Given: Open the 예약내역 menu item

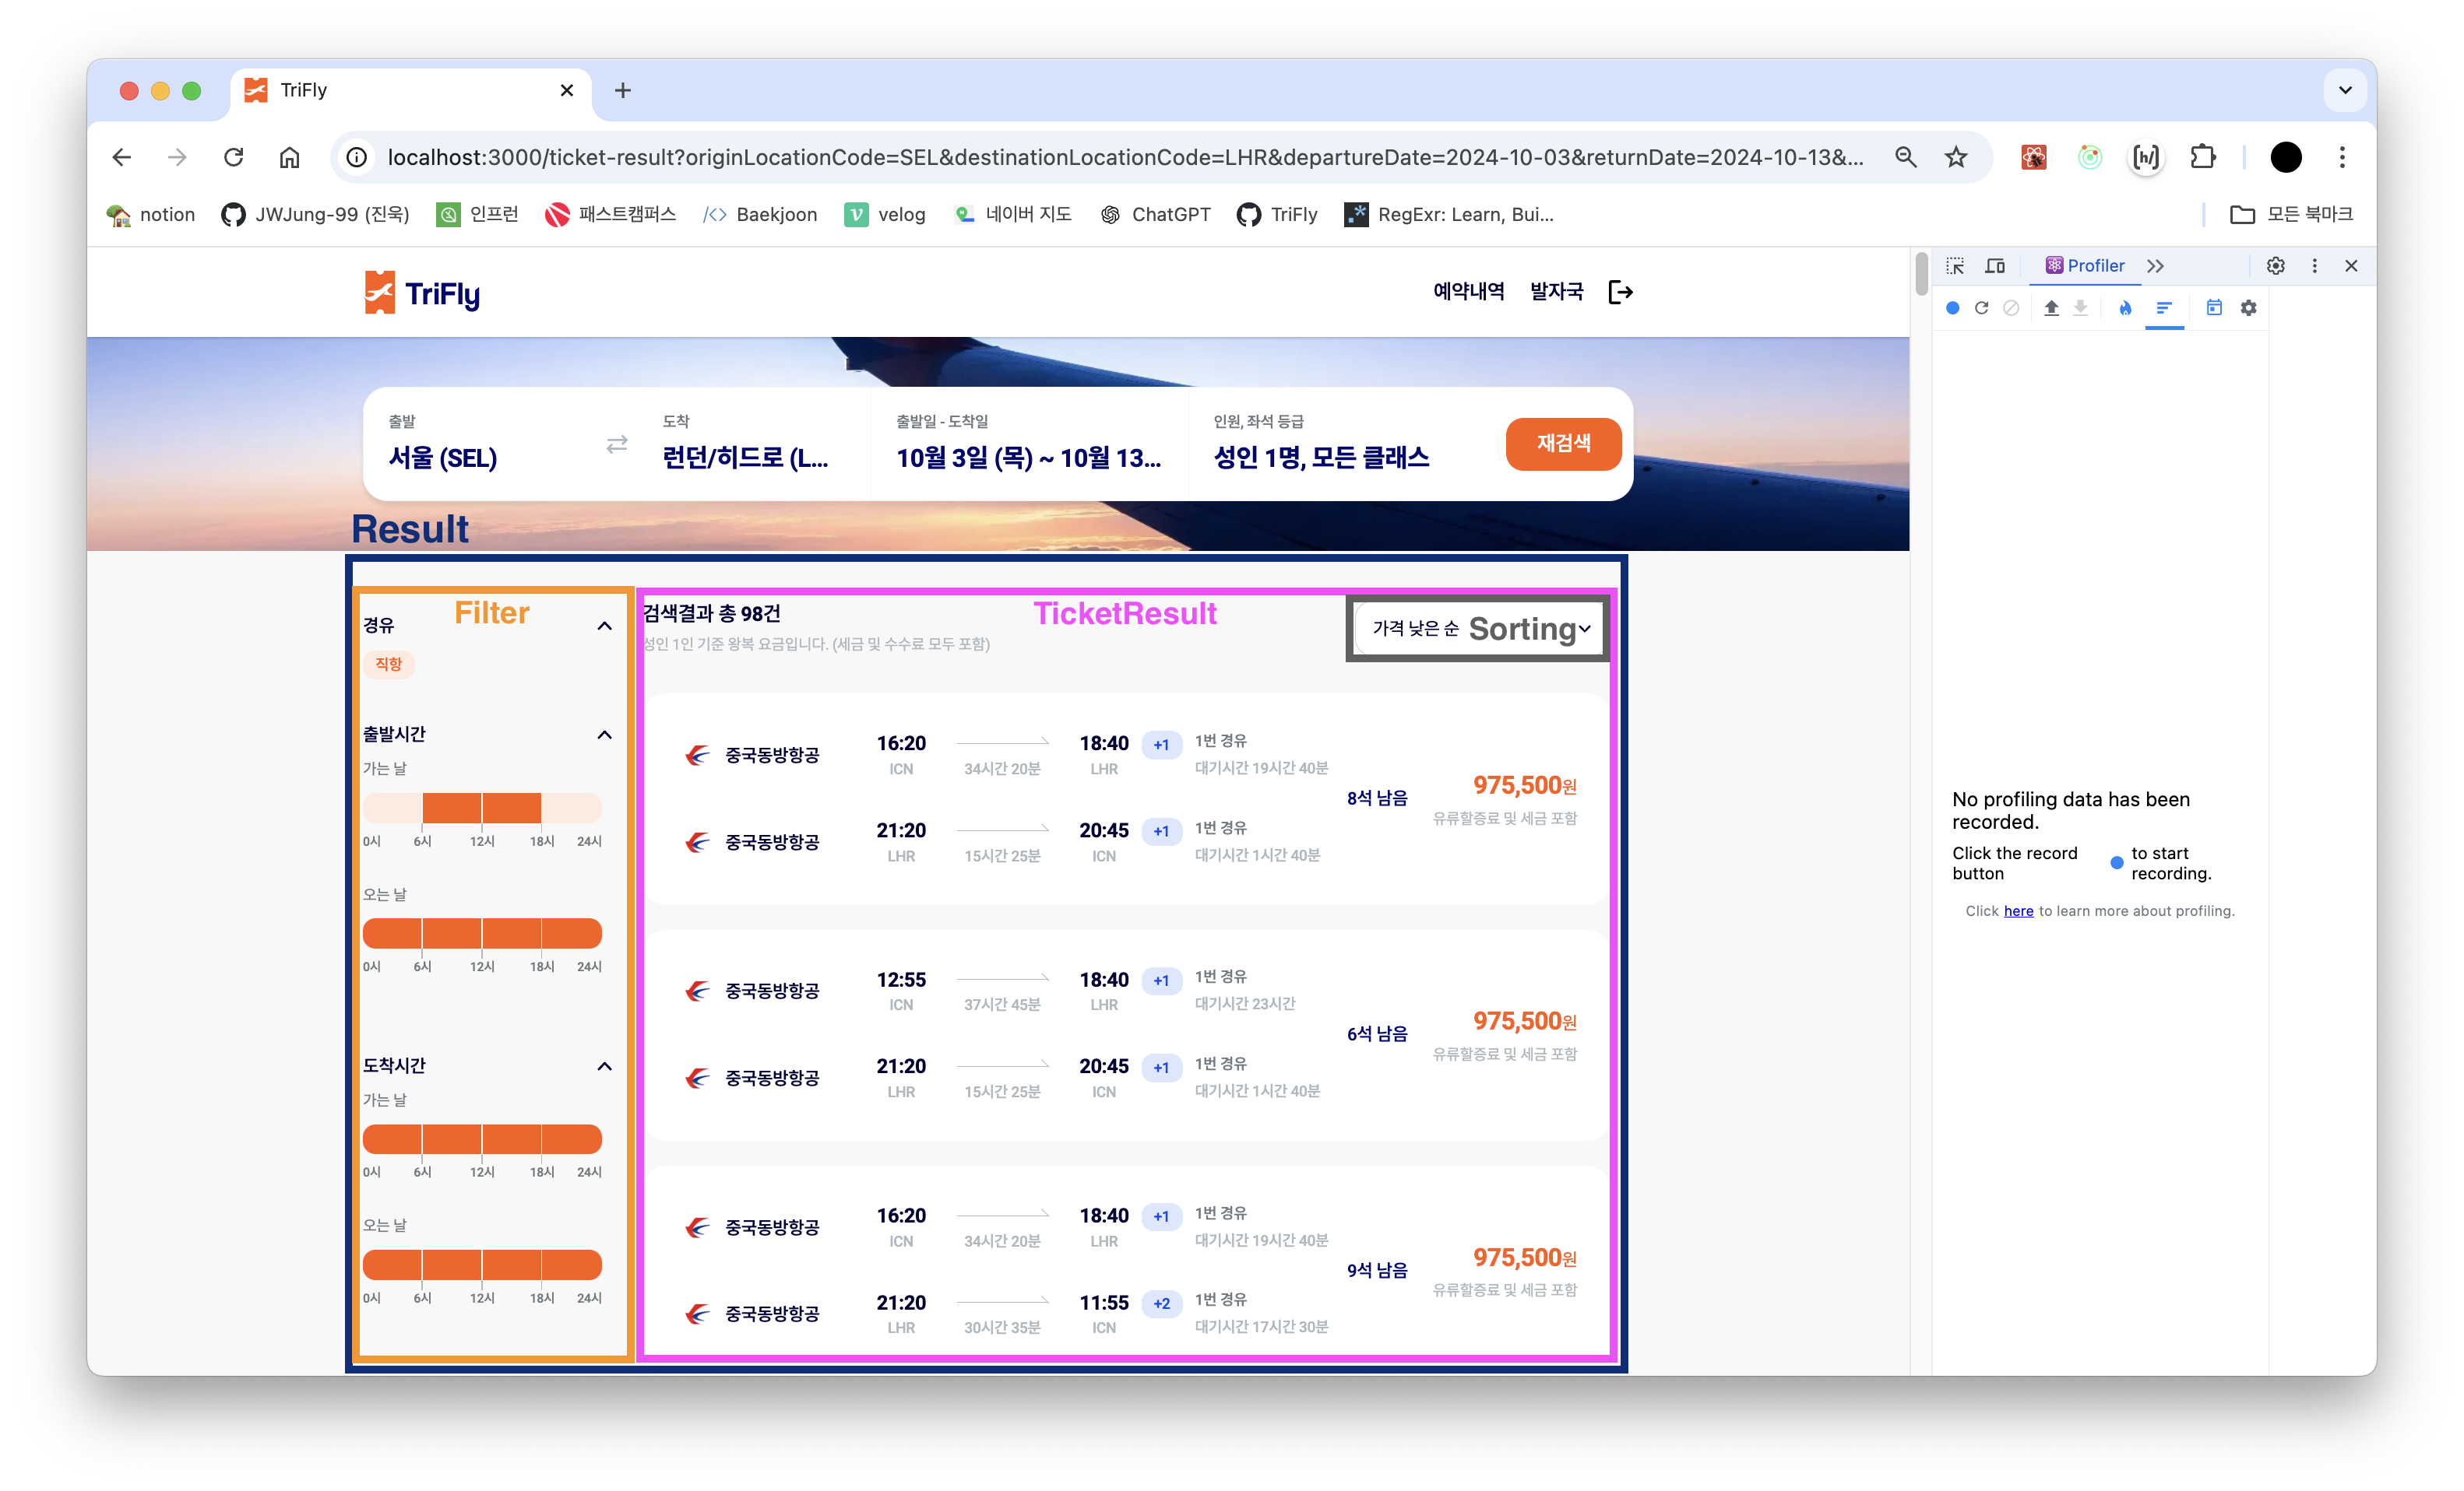Looking at the screenshot, I should [x=1468, y=292].
